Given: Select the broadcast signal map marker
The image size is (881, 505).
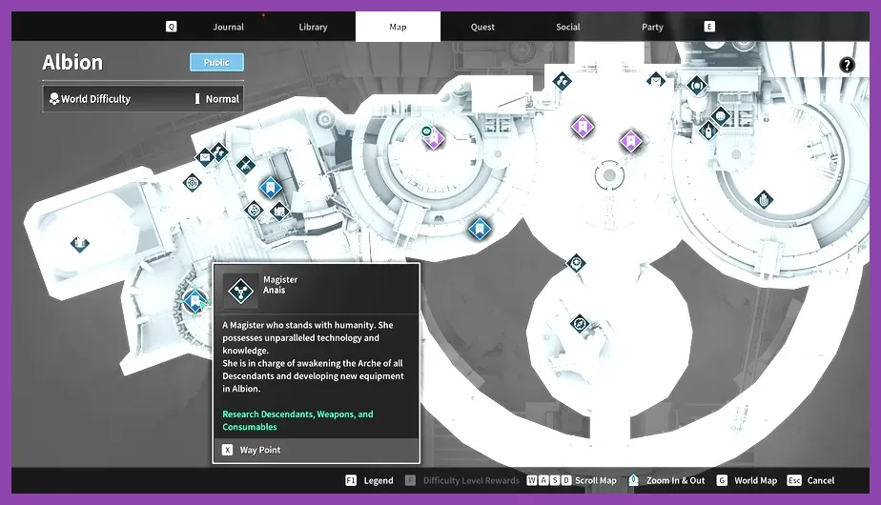Looking at the screenshot, I should 697,86.
